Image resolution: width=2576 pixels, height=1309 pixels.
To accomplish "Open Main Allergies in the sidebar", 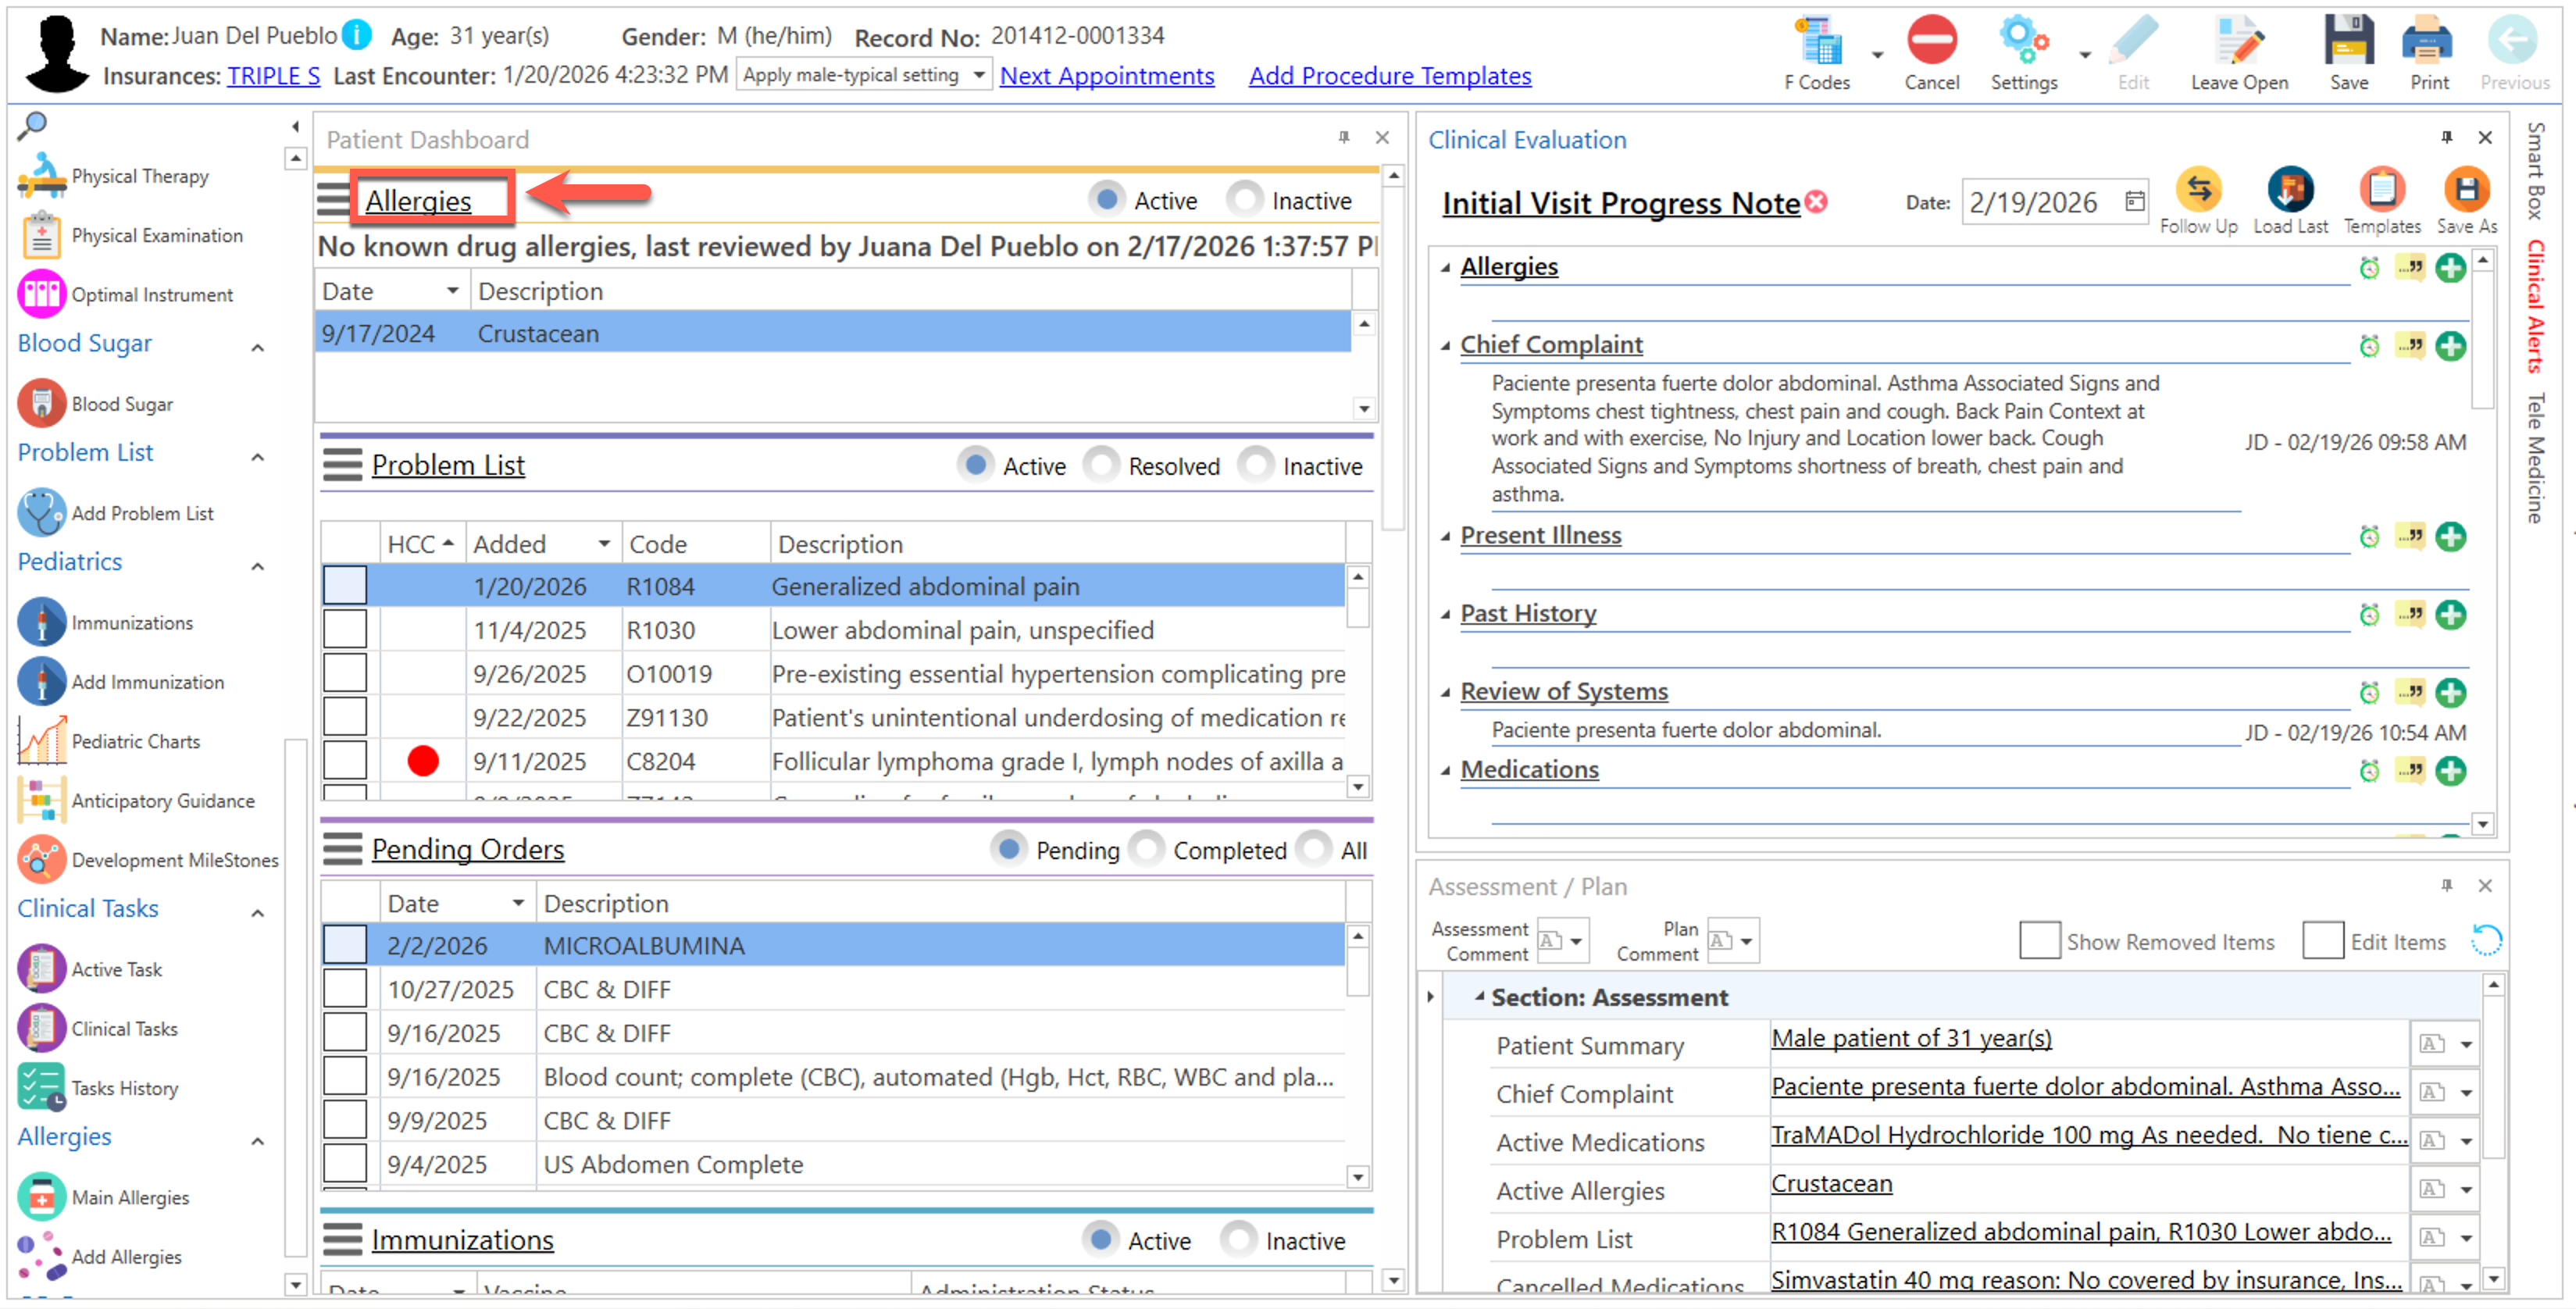I will click(129, 1197).
